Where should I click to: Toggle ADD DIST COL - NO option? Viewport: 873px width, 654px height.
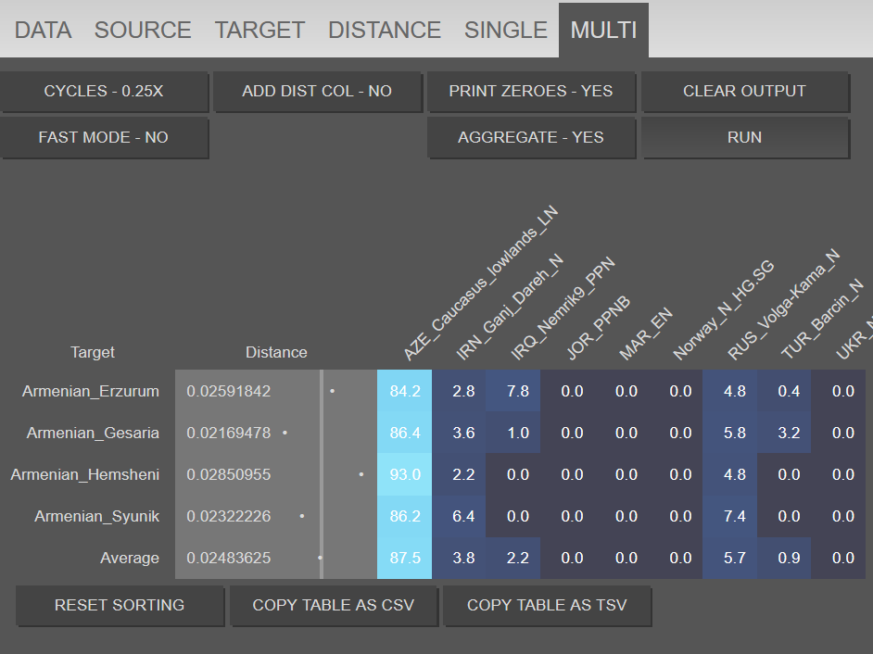tap(317, 92)
